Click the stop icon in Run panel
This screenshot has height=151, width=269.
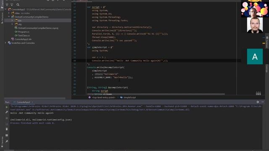(7, 118)
